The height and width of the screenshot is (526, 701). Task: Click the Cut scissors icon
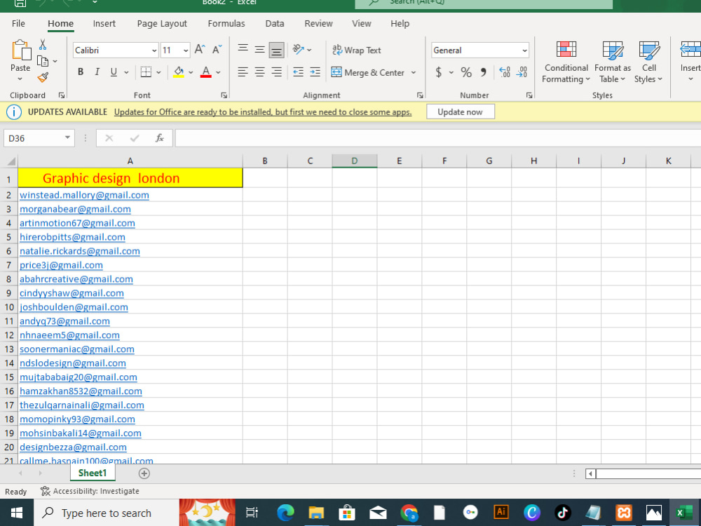(x=43, y=44)
